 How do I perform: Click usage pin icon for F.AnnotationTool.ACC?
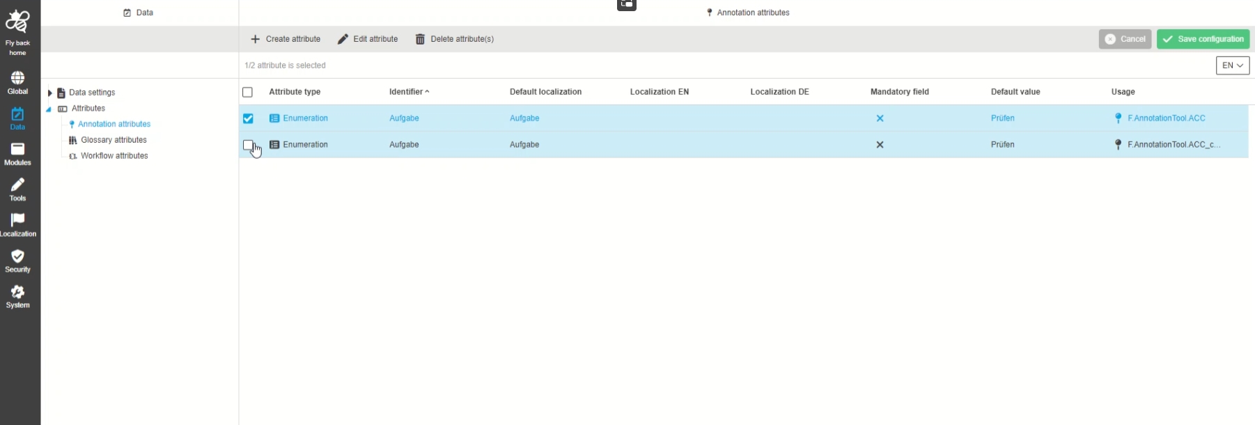point(1118,118)
